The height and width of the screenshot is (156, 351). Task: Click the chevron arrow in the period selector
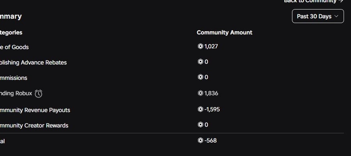pyautogui.click(x=336, y=16)
